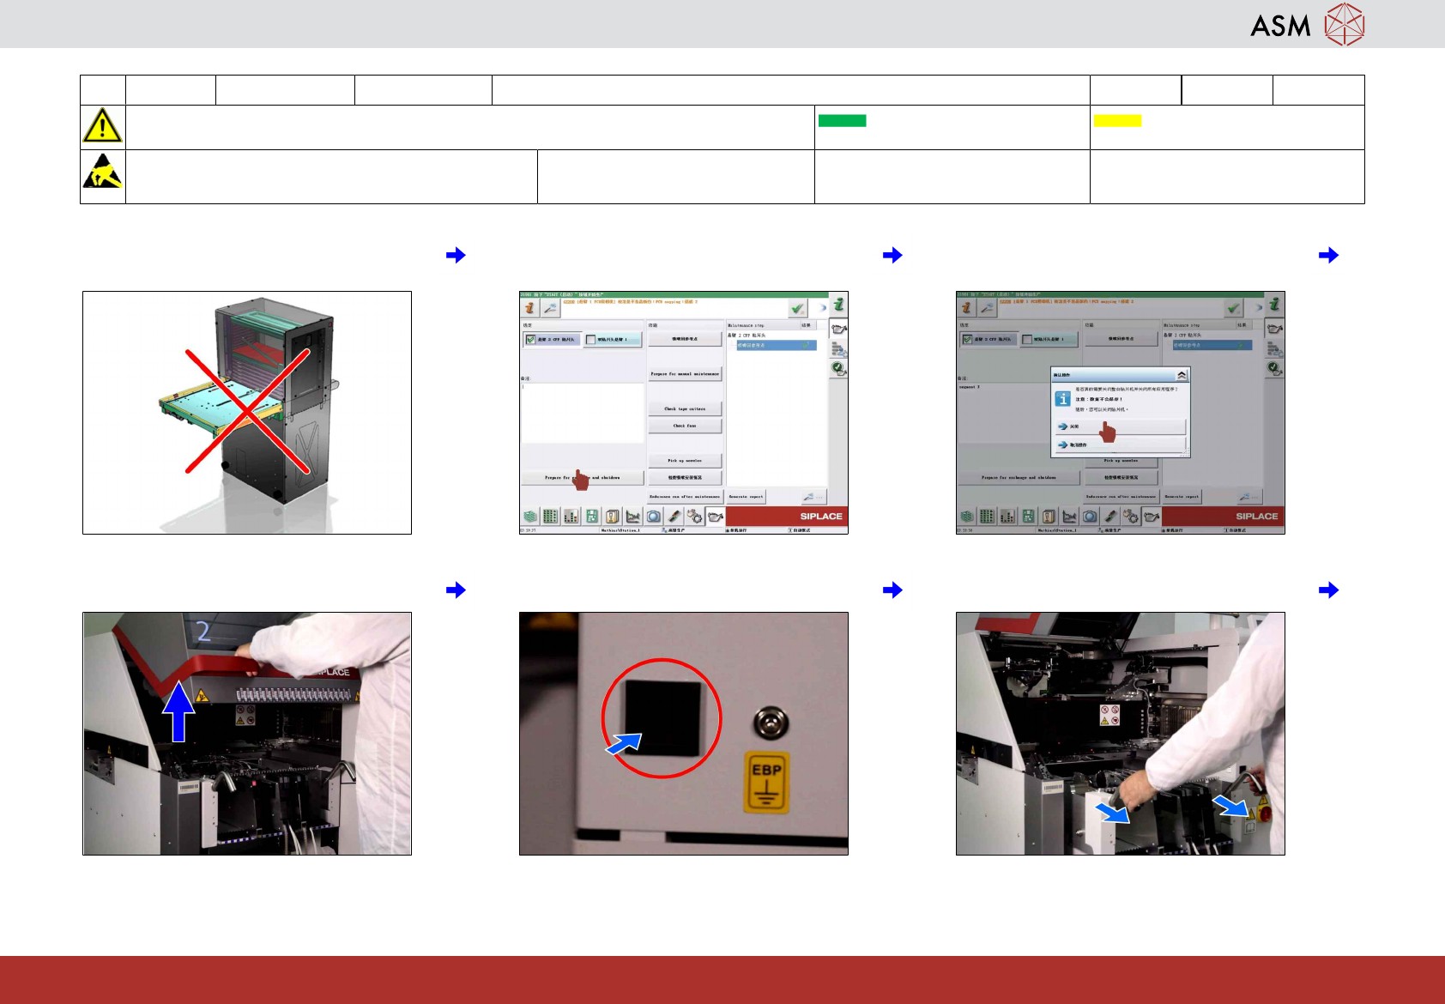Click blue chevron next to green i in screen without dialog
Image resolution: width=1445 pixels, height=1004 pixels.
pyautogui.click(x=822, y=306)
